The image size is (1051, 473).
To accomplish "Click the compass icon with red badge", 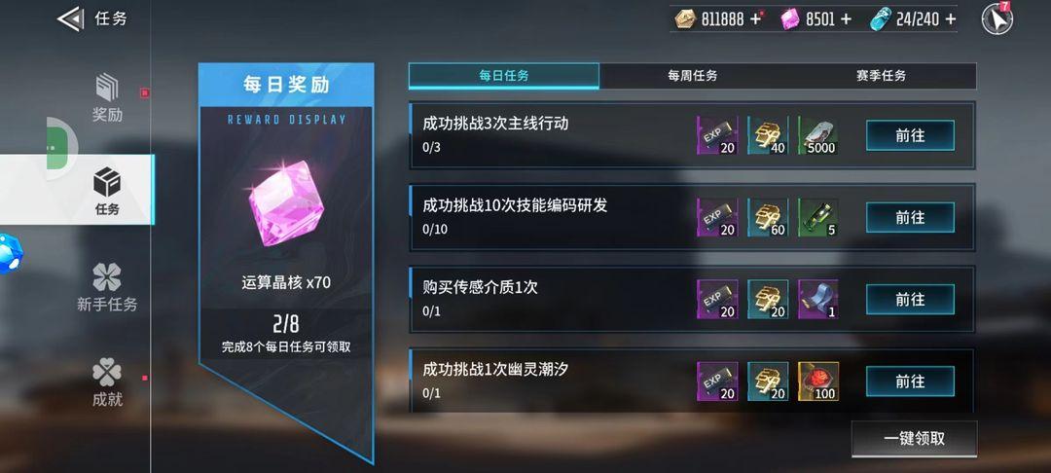I will coord(997,18).
